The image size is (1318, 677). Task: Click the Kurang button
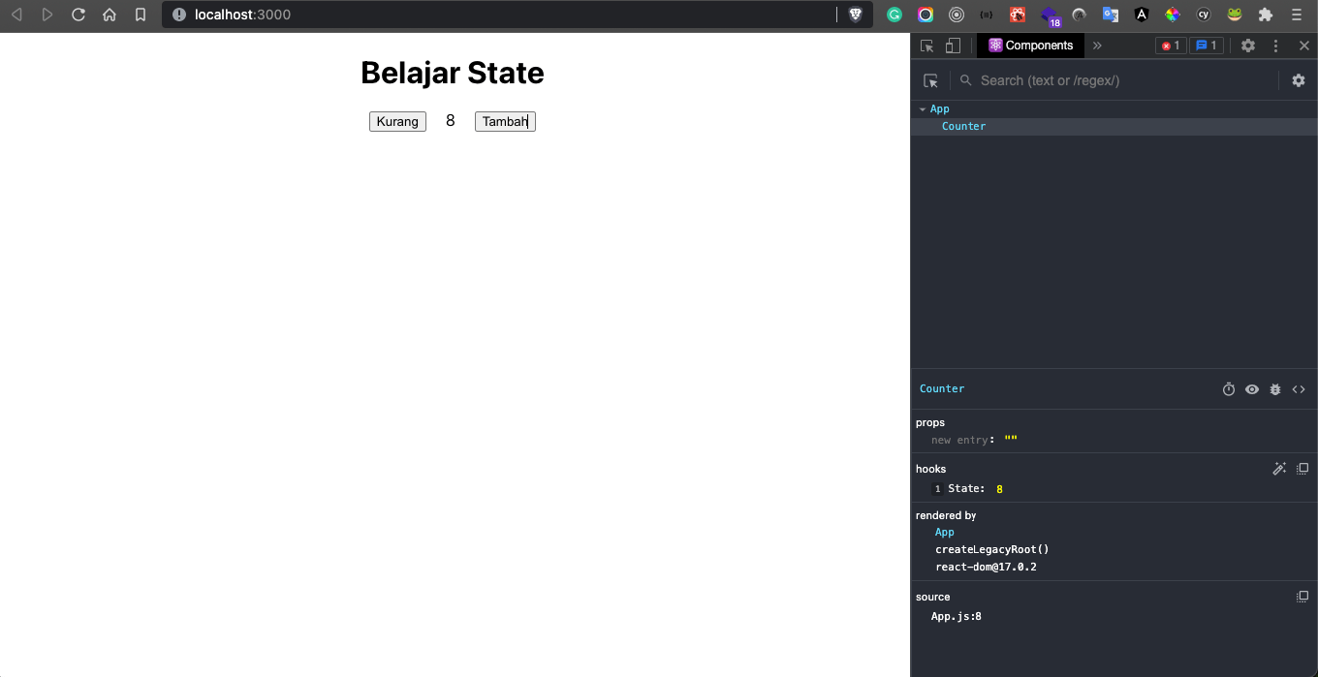point(397,121)
